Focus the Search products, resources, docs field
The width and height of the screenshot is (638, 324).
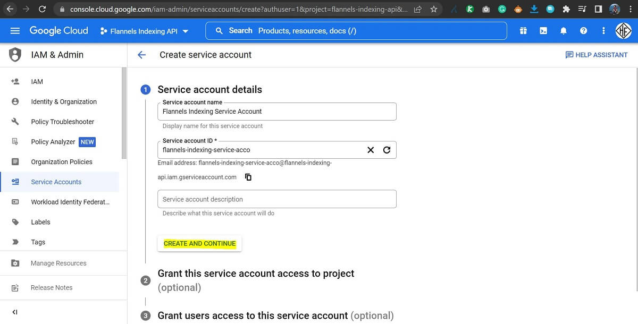tap(356, 31)
